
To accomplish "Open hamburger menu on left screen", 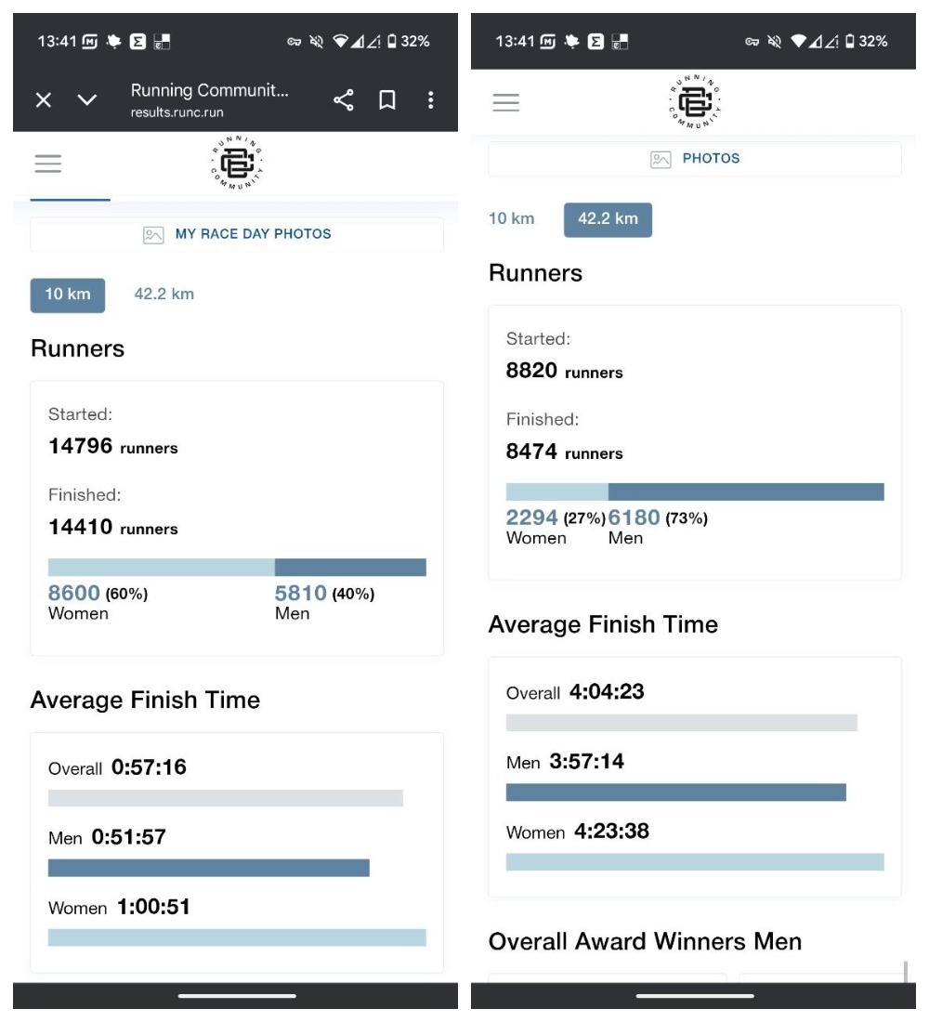I will pyautogui.click(x=48, y=164).
